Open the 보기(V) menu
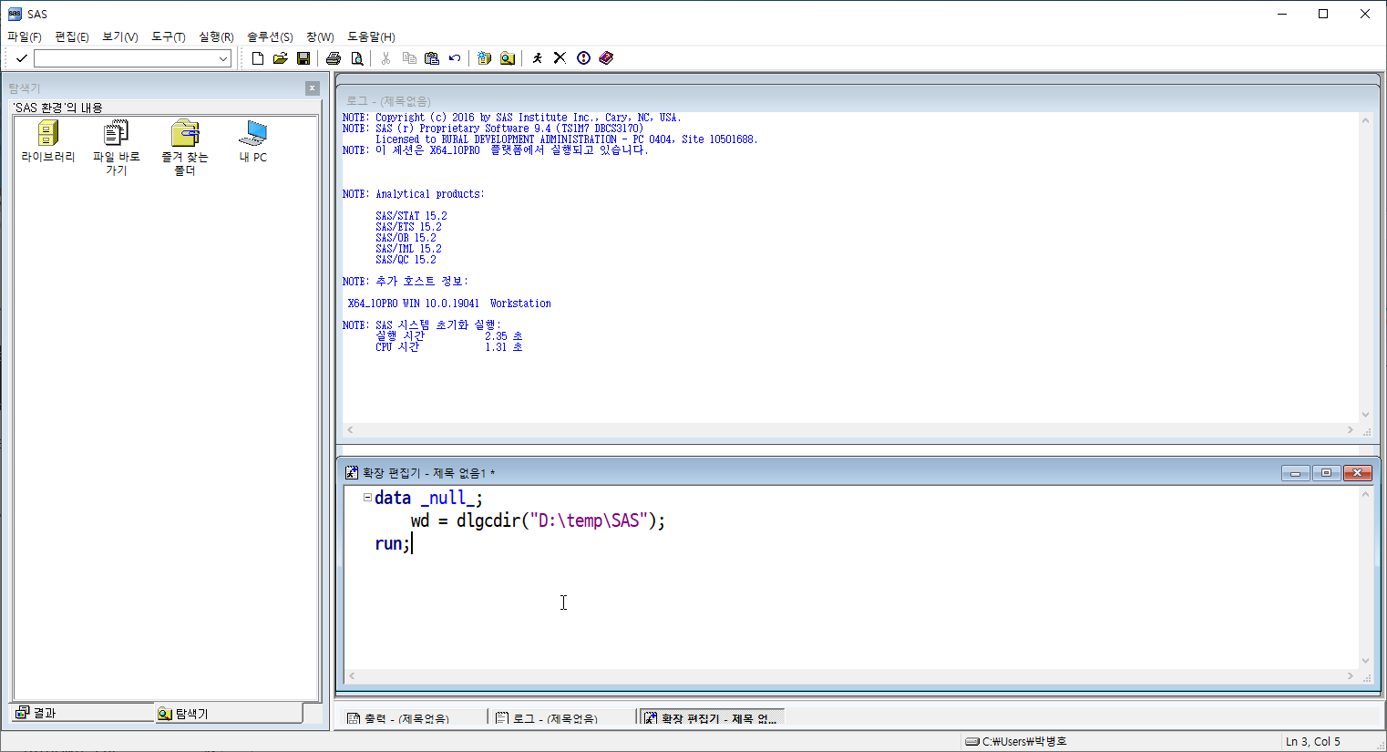 click(x=120, y=36)
